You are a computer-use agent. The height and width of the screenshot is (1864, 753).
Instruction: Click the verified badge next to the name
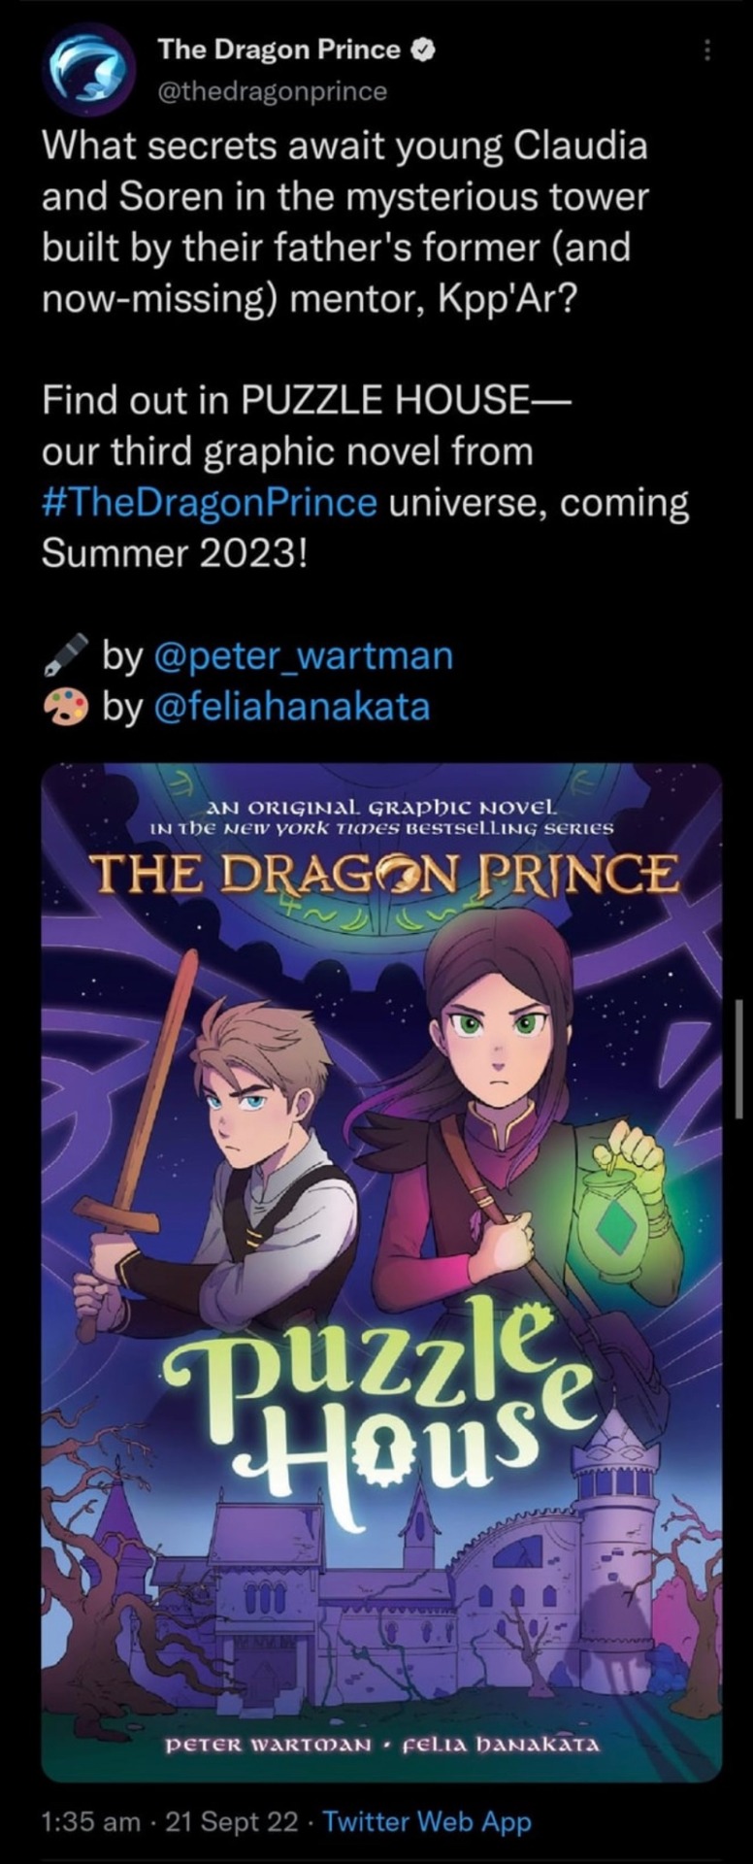(421, 50)
